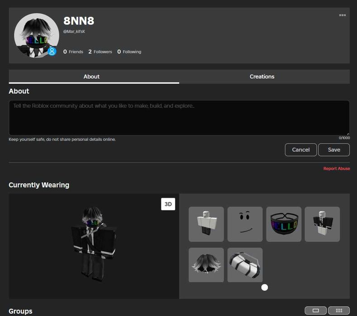The width and height of the screenshot is (357, 316).
Task: Open the white torso avatar item
Action: pyautogui.click(x=206, y=224)
